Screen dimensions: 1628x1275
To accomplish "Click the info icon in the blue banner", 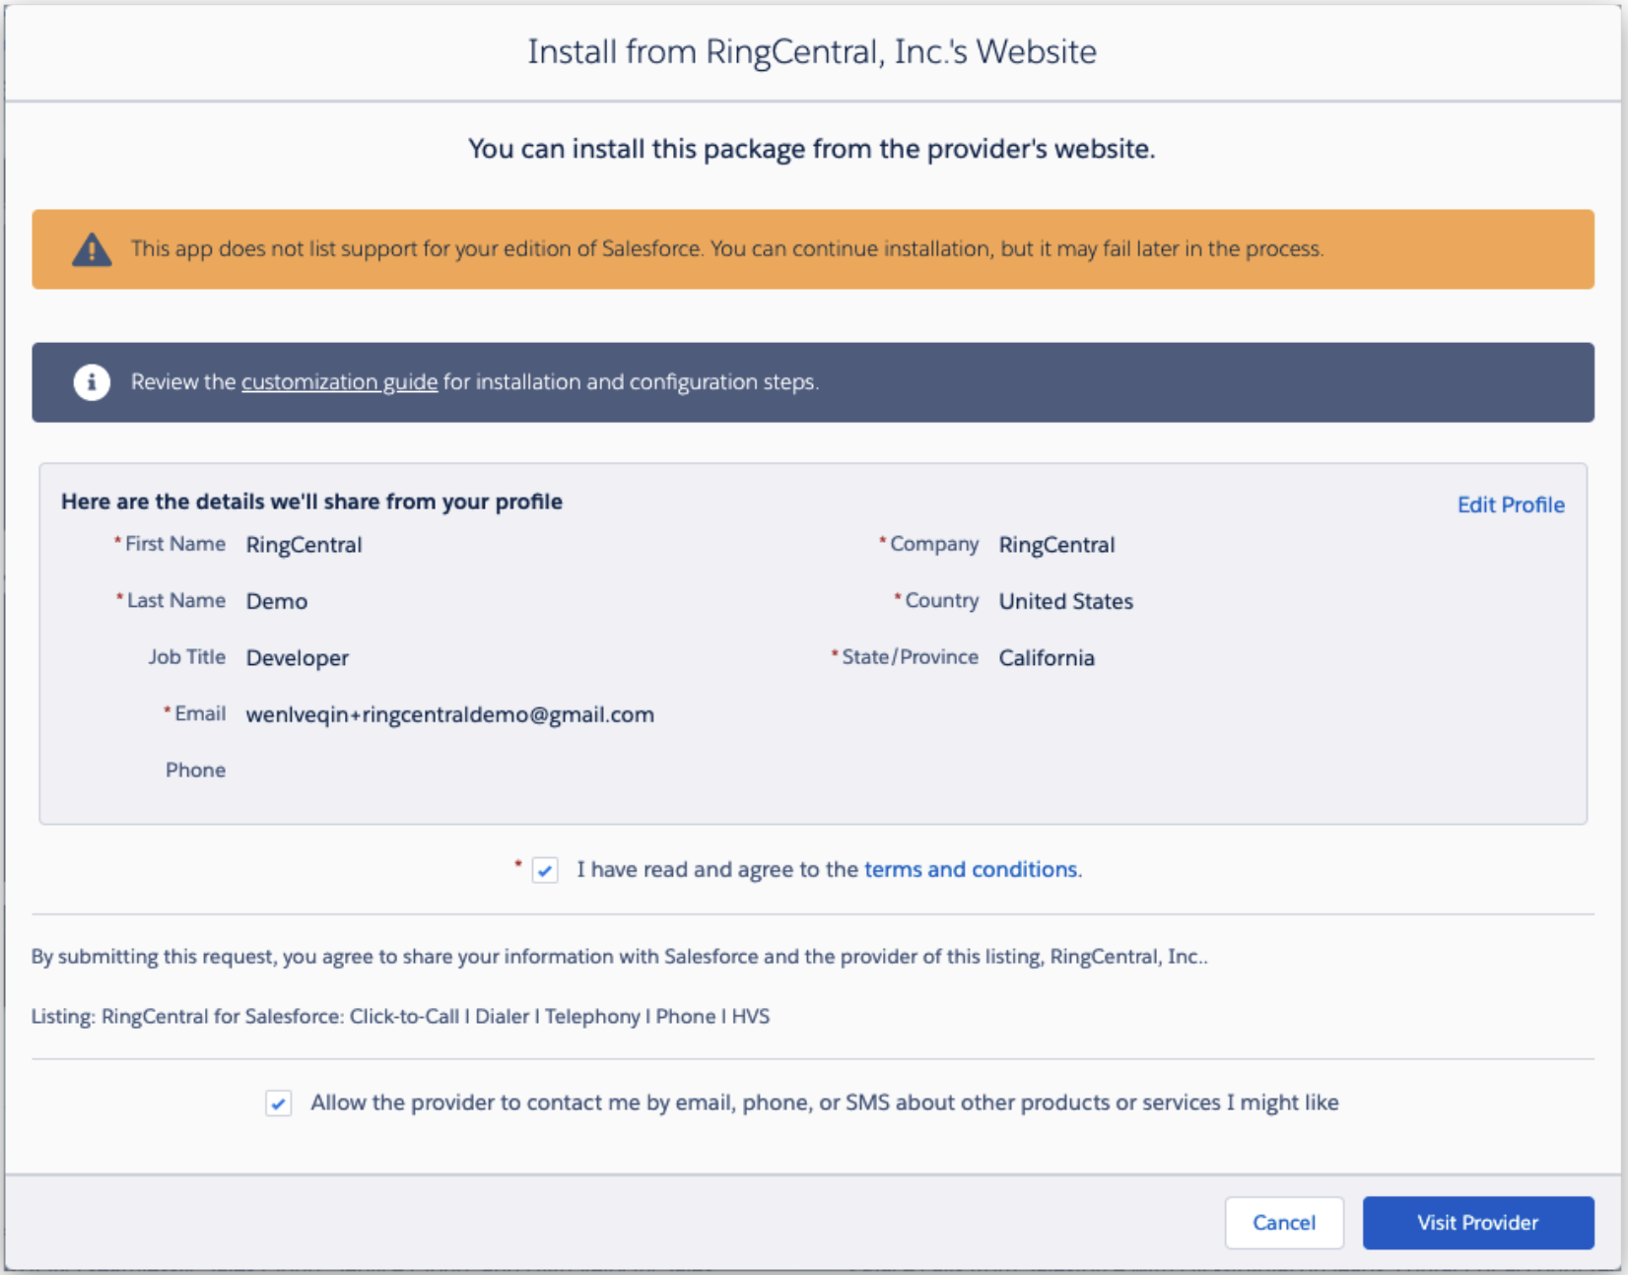I will pyautogui.click(x=92, y=381).
